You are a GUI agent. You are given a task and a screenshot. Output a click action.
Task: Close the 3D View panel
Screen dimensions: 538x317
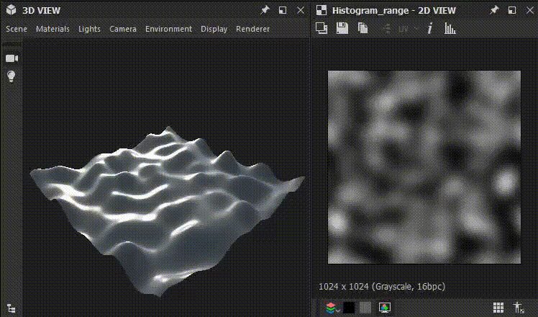[x=301, y=10]
